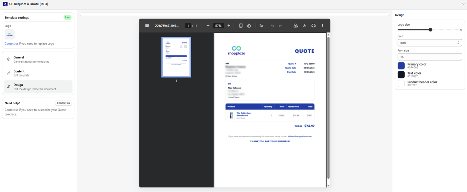Image resolution: width=467 pixels, height=192 pixels.
Task: Click the Quote Price value $24.99
Action: pos(296,115)
